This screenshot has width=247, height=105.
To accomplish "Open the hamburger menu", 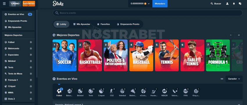I will point(4,3).
